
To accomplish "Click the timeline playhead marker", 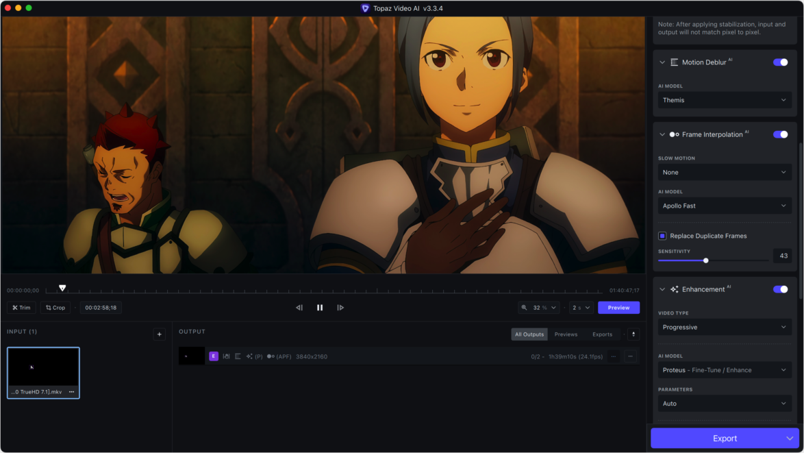I will (62, 289).
